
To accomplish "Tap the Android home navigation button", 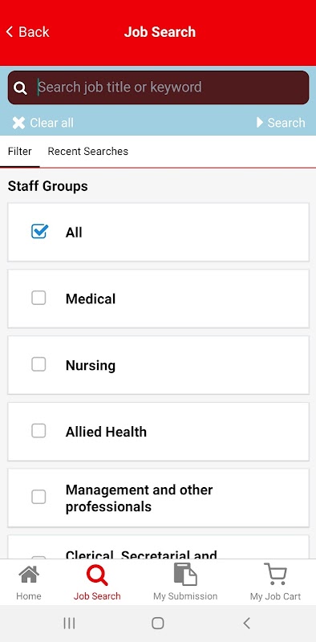I will tap(157, 624).
